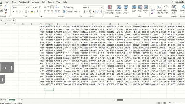Click the Insert Function fx icon
Viewport: 185px width, 104px height.
14,20
